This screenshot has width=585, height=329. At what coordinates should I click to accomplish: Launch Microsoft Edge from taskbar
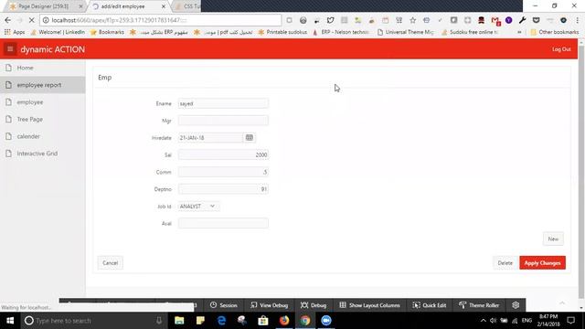point(221,321)
